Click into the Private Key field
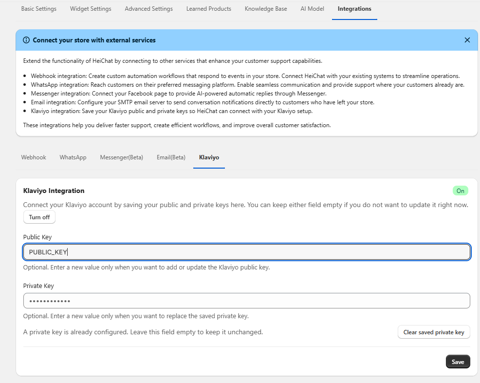The width and height of the screenshot is (480, 383). click(x=246, y=301)
